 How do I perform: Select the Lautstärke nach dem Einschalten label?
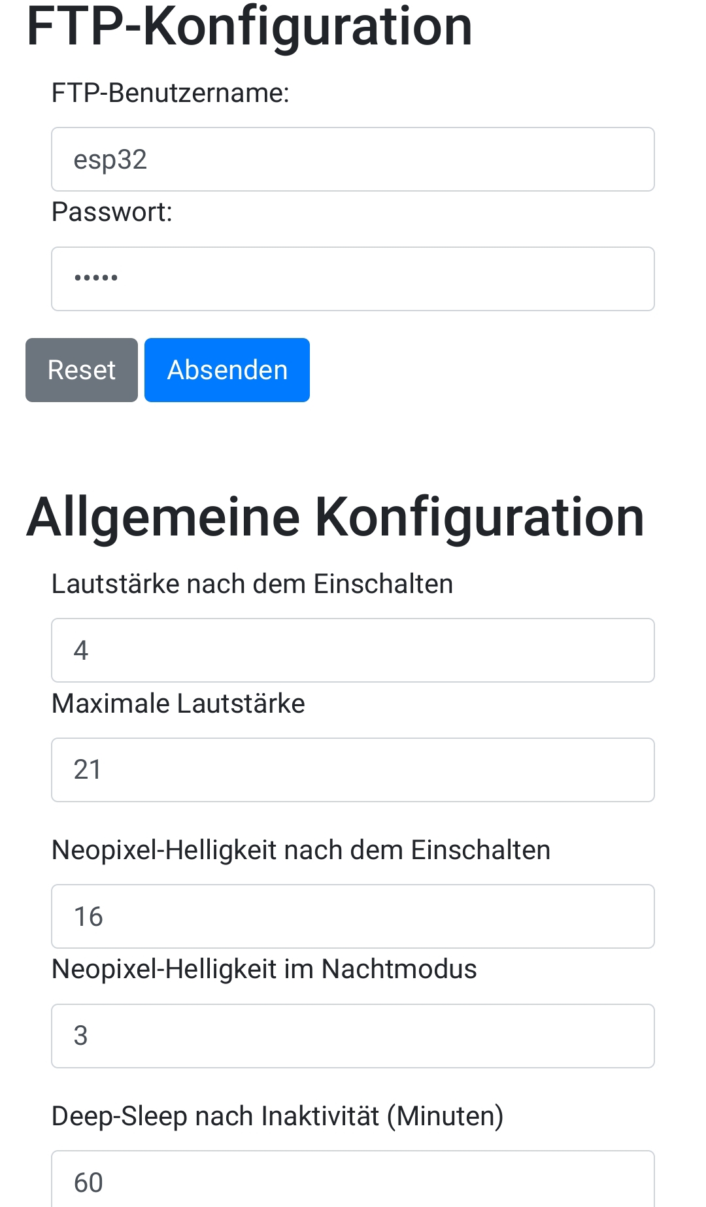point(252,584)
